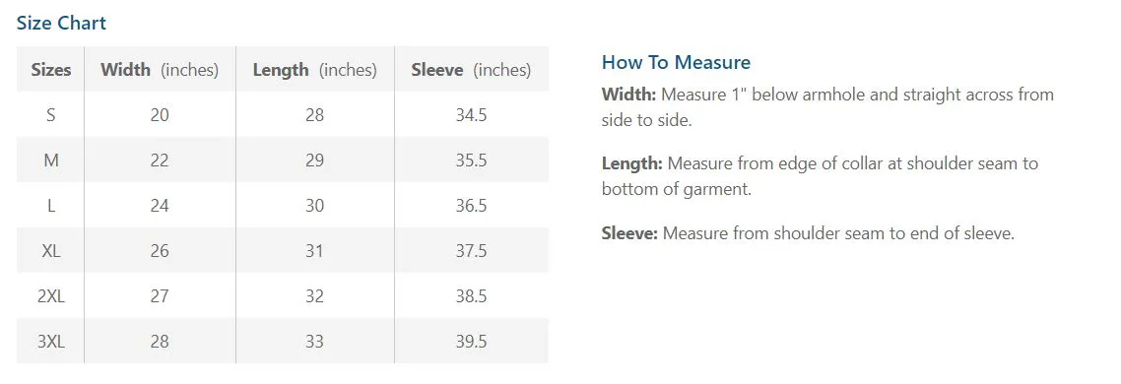The height and width of the screenshot is (384, 1121).
Task: Click the sleeve value 36.5 for size L
Action: click(471, 206)
